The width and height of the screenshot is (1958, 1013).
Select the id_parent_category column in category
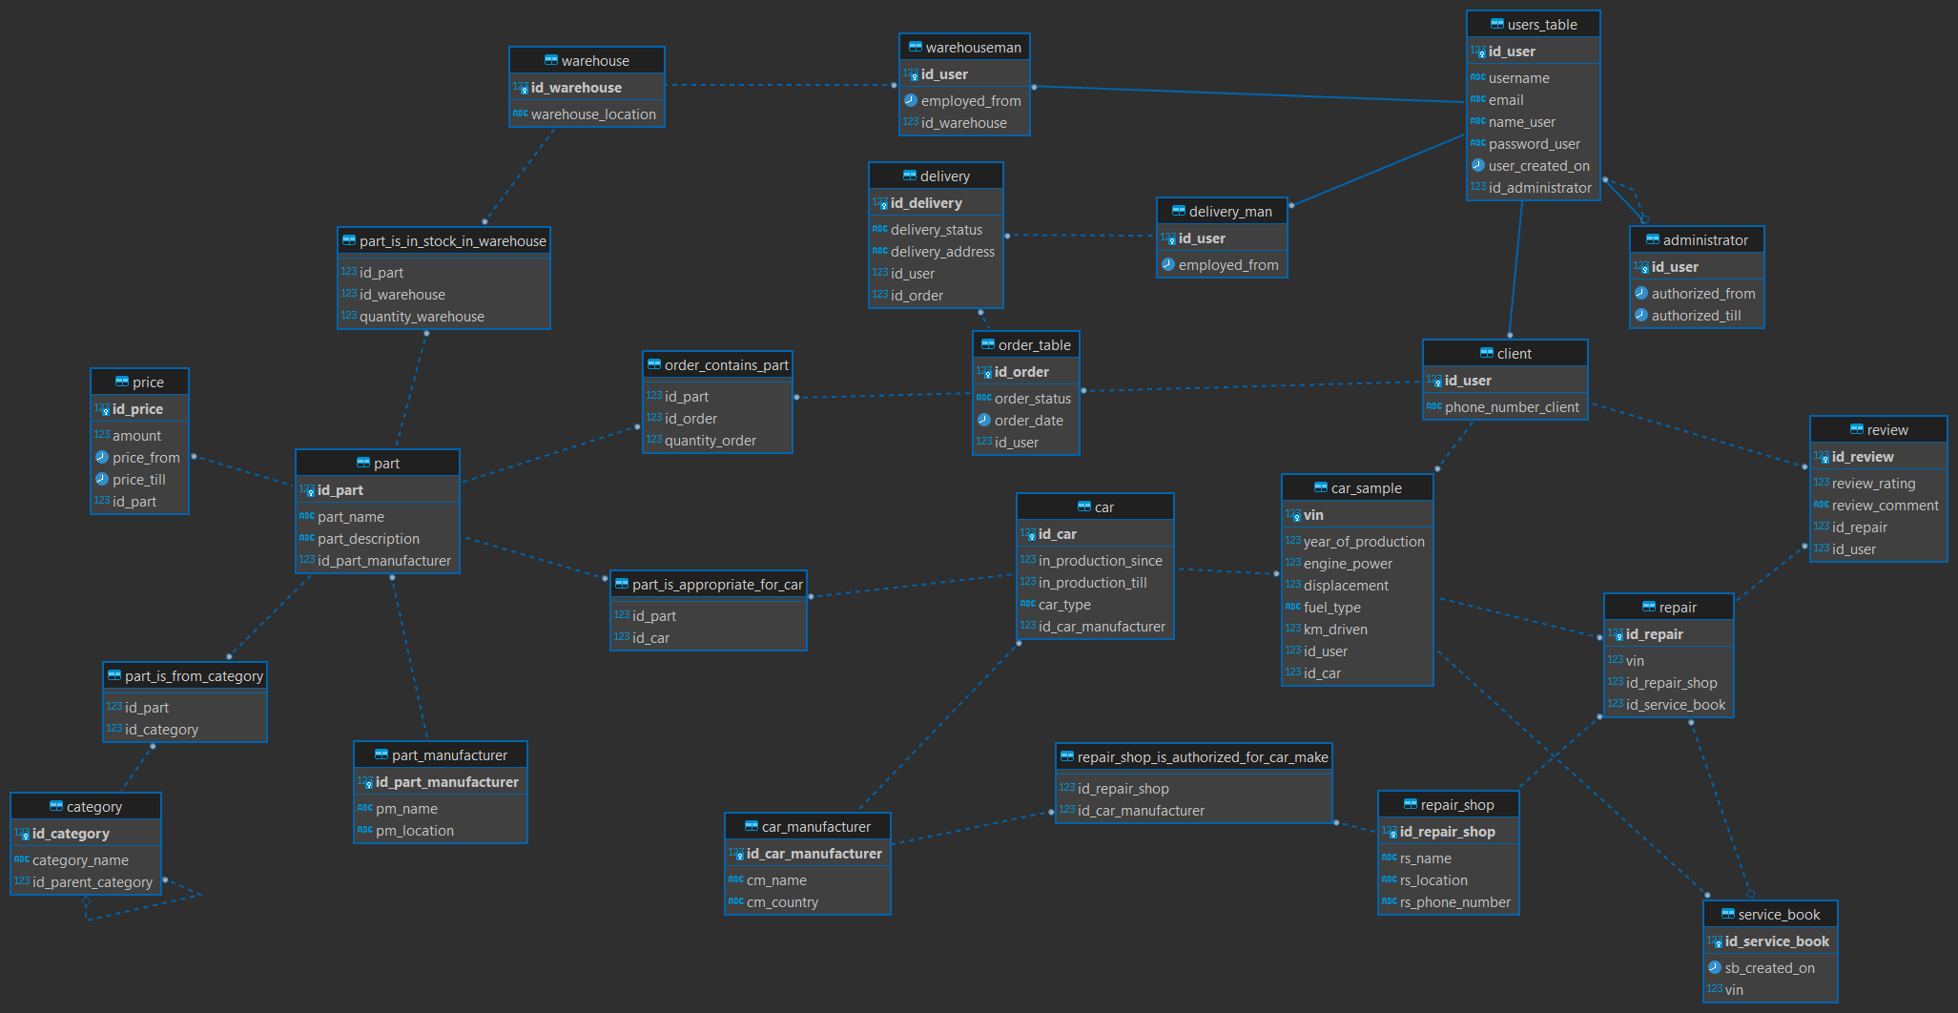92,882
